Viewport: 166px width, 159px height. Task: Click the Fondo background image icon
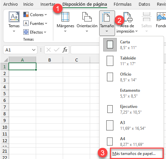(x=162, y=17)
